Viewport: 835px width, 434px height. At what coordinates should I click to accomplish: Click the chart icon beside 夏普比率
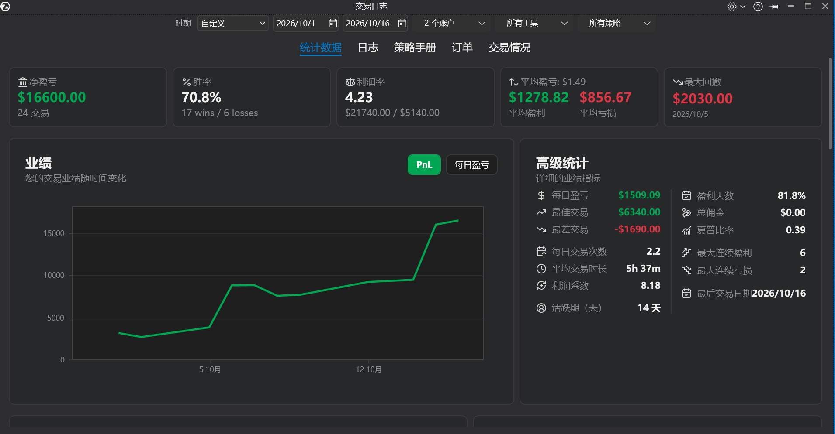pos(686,230)
